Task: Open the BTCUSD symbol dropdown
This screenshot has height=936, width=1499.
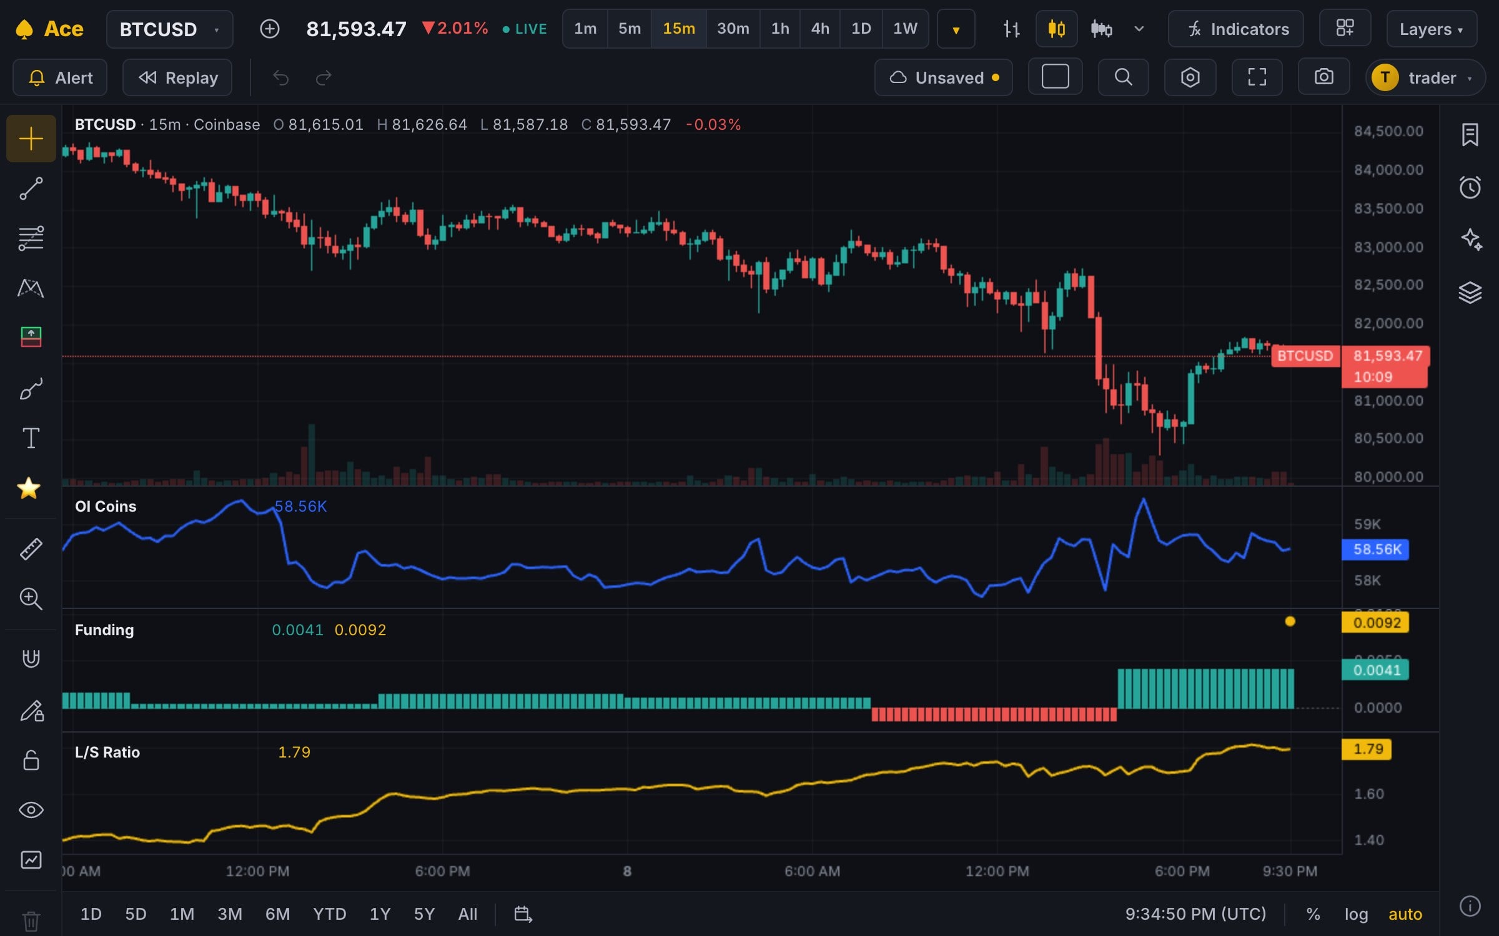Action: [x=170, y=29]
